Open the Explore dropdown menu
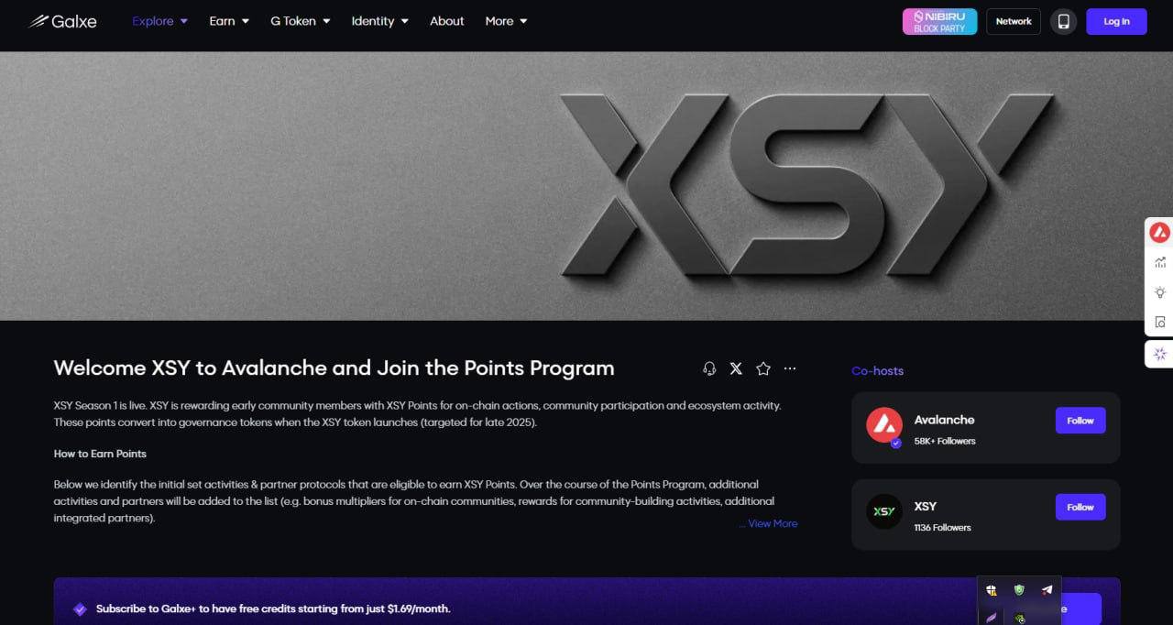 [160, 21]
